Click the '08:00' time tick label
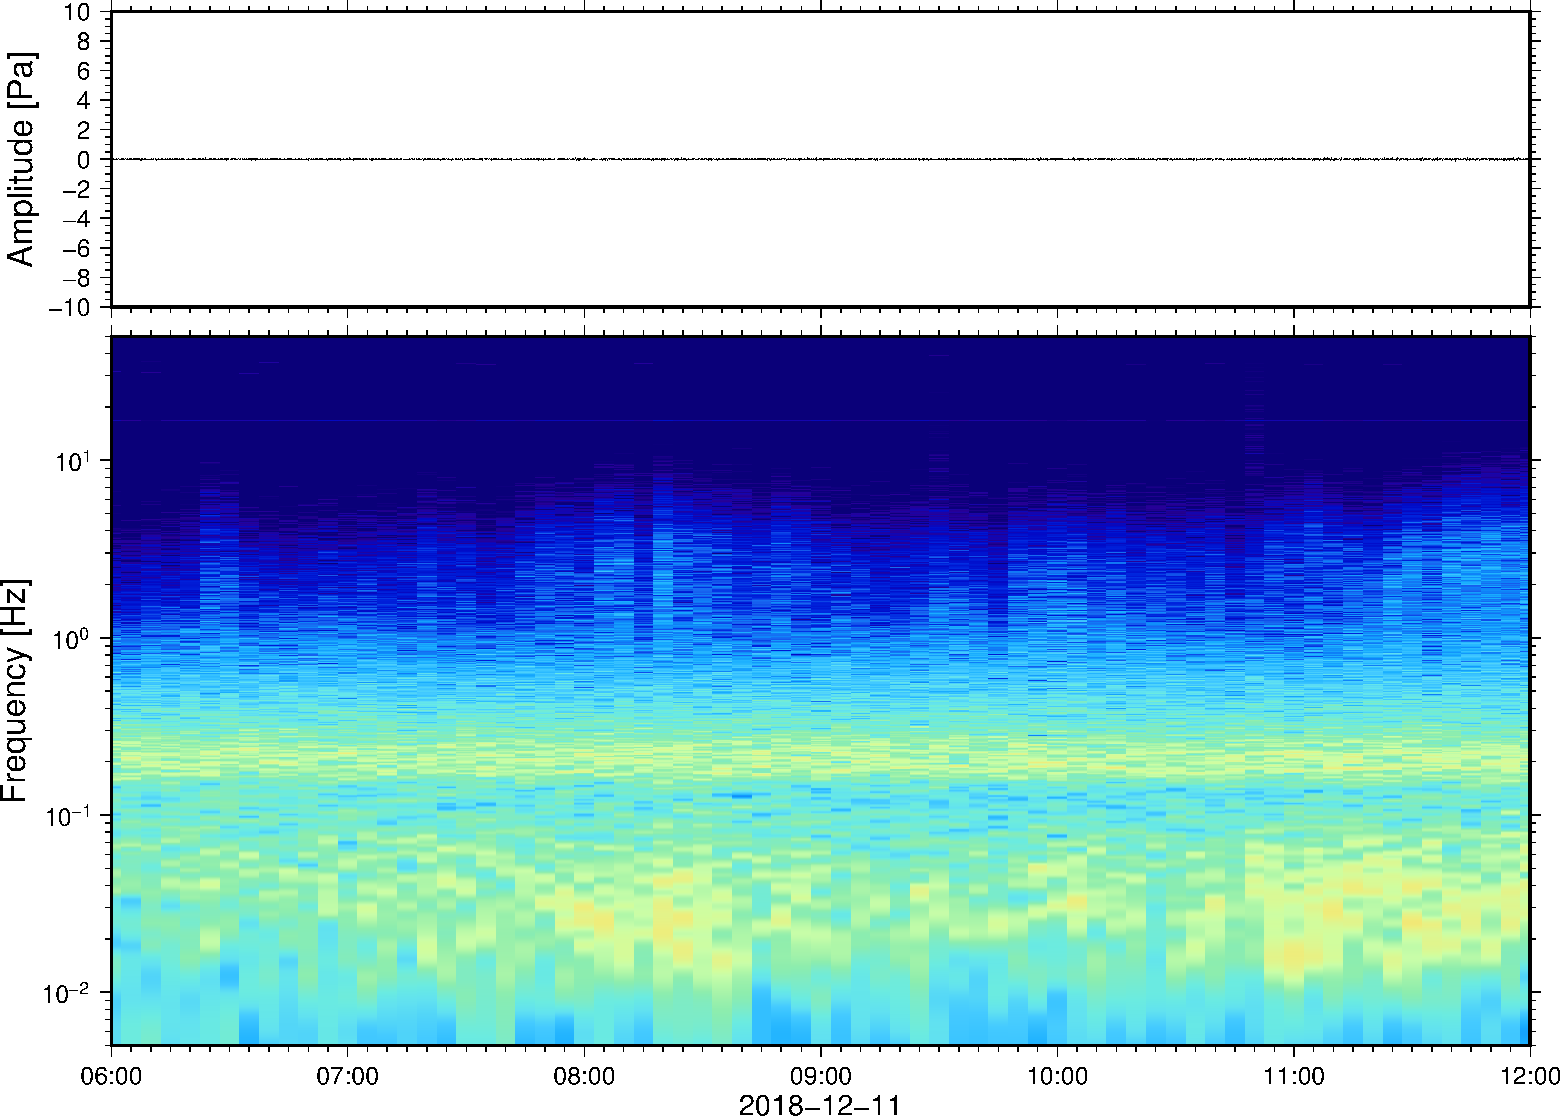This screenshot has height=1116, width=1561. tap(584, 1076)
